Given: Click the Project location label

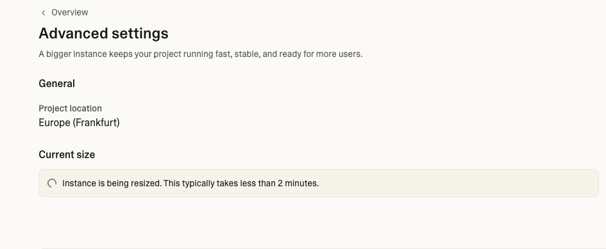Looking at the screenshot, I should coord(71,108).
